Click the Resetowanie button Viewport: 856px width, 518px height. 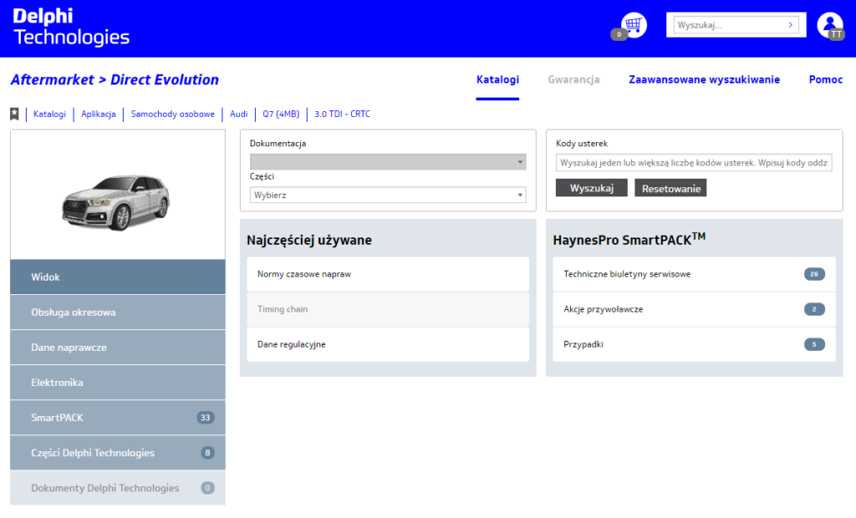(x=671, y=188)
